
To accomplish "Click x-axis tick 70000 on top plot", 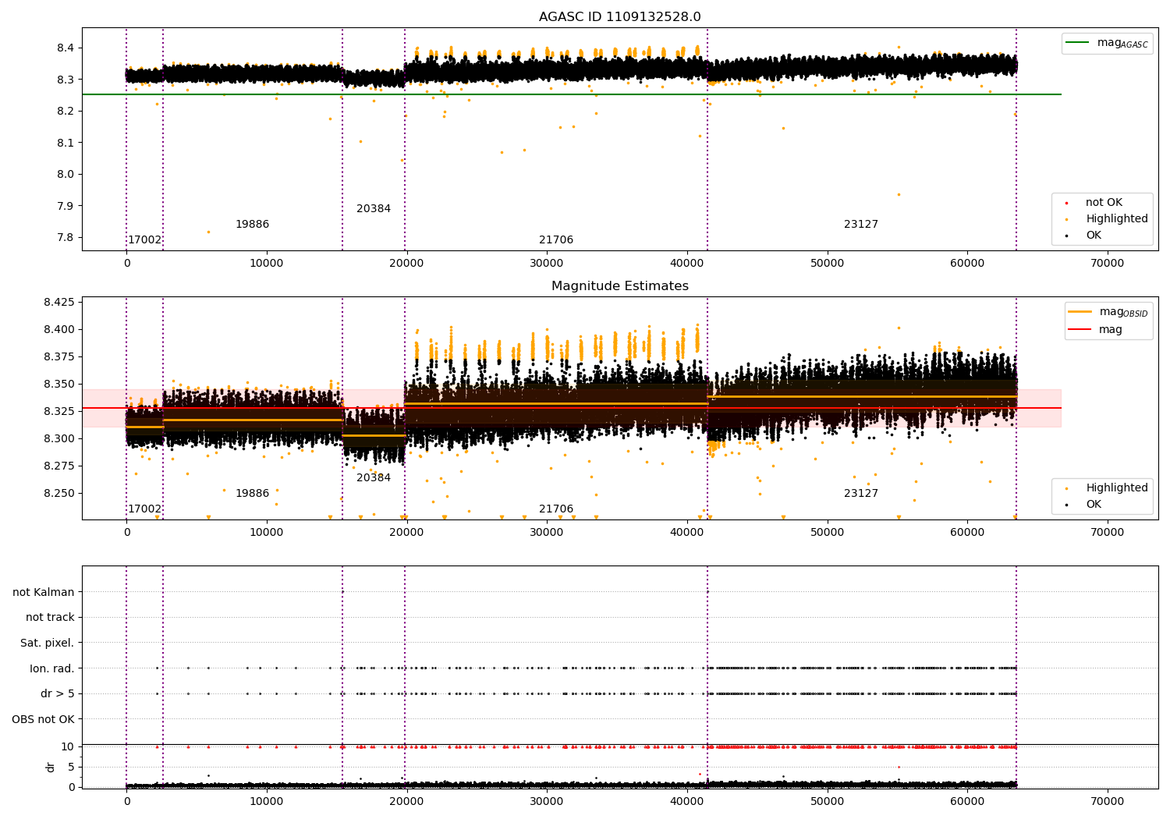I will 1108,264.
